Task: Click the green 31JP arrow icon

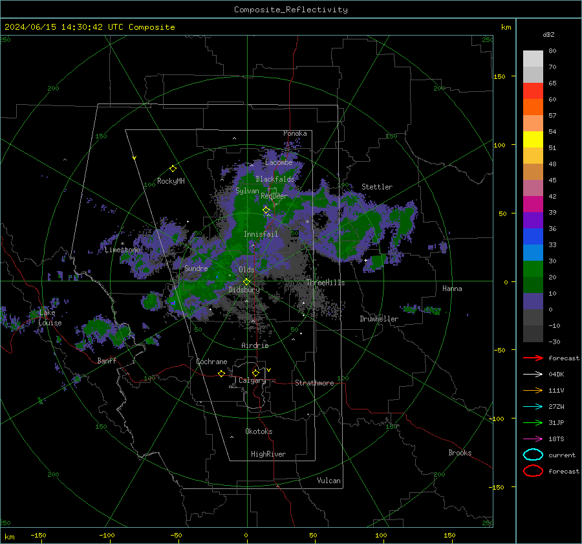Action: click(x=533, y=422)
